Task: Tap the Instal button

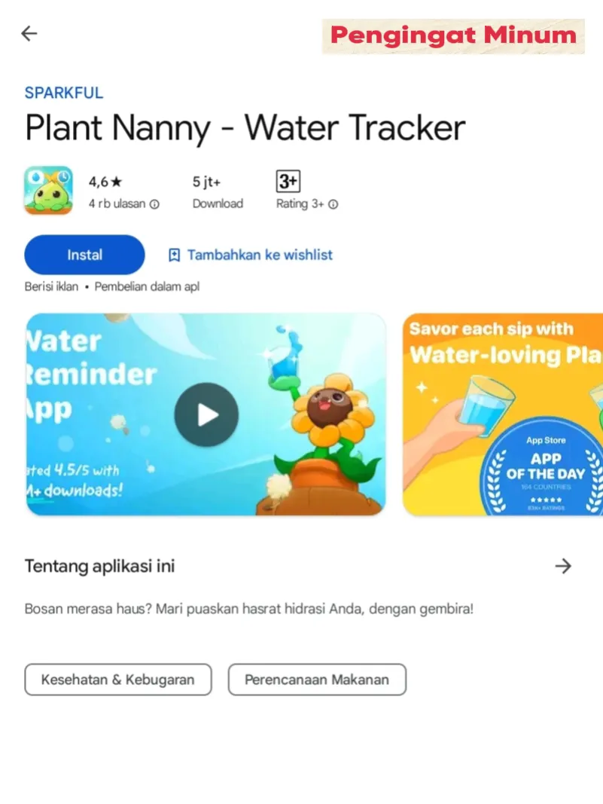Action: [x=84, y=255]
